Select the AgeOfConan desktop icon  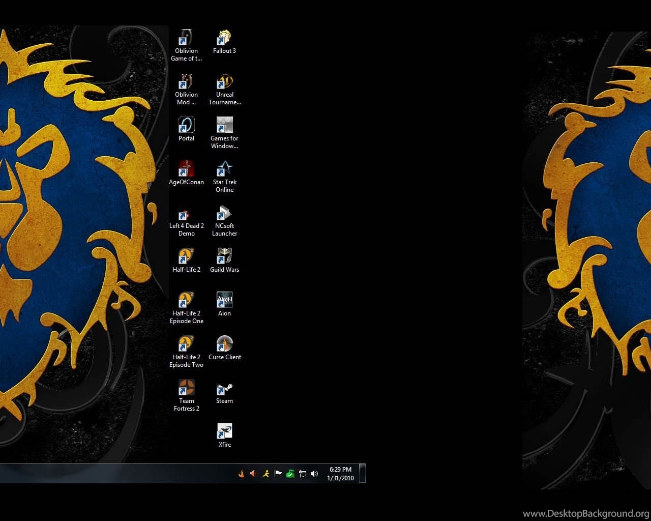point(186,173)
